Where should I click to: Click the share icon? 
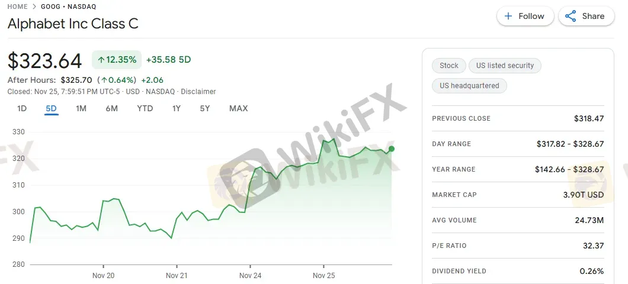pyautogui.click(x=571, y=16)
